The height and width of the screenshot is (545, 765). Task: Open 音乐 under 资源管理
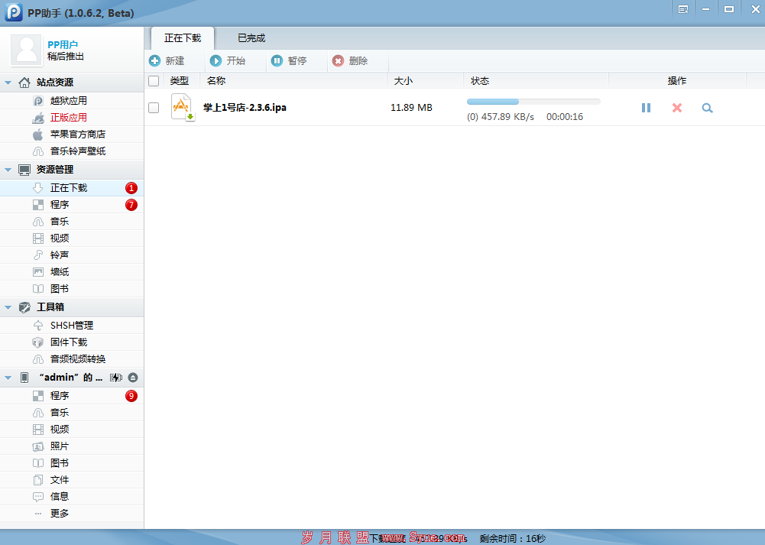[72, 222]
